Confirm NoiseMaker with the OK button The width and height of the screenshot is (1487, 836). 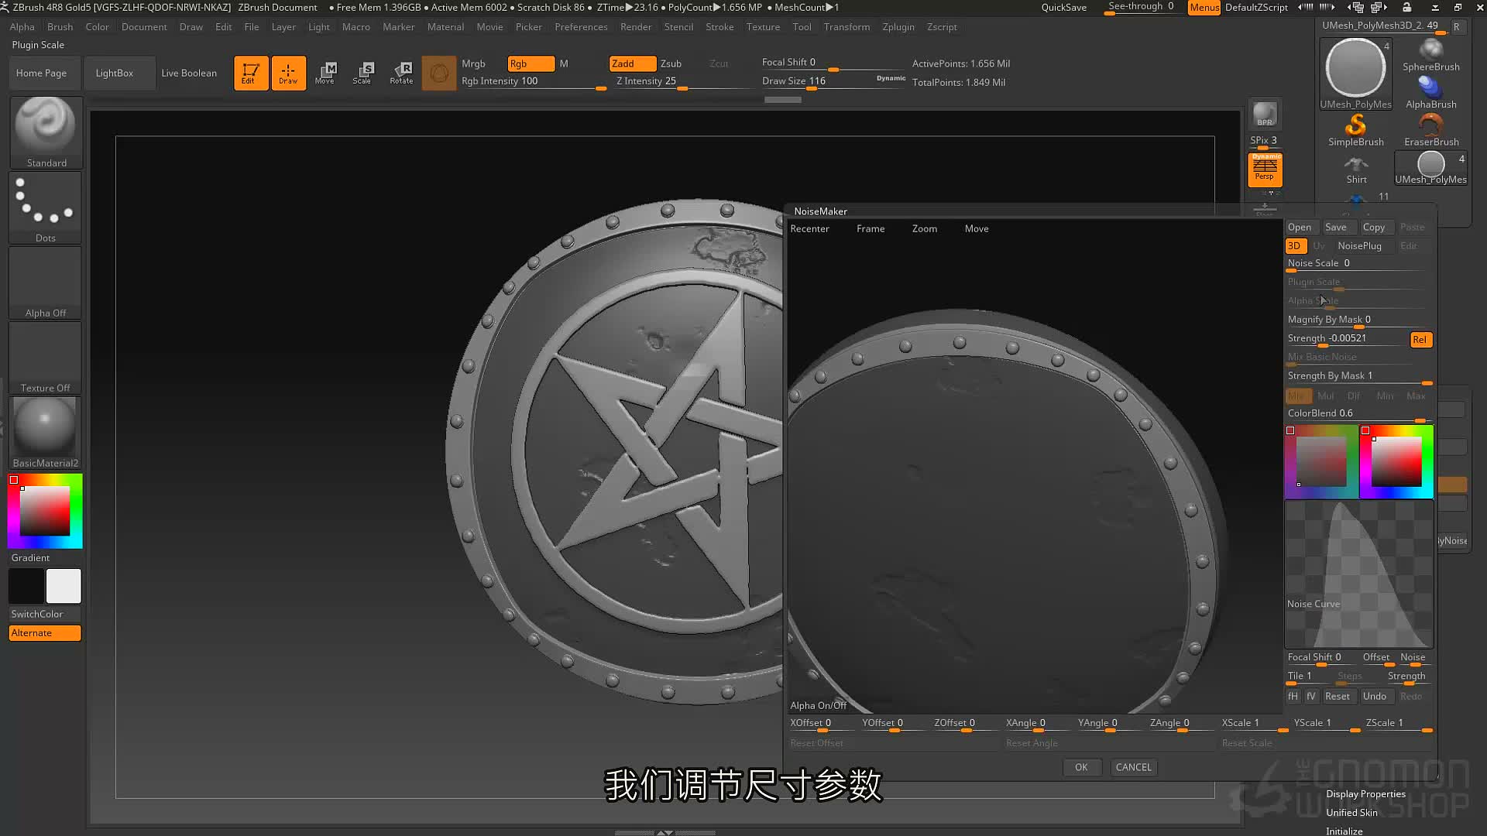(1081, 767)
